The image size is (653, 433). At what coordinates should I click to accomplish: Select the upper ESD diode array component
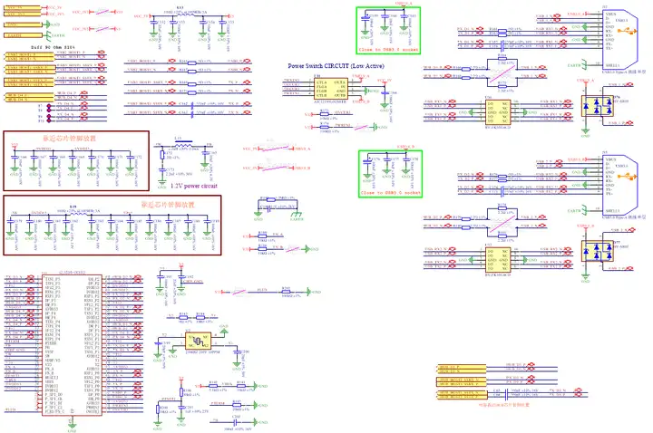[598, 105]
